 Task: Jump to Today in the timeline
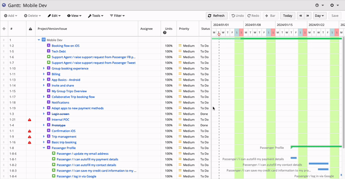pos(288,16)
